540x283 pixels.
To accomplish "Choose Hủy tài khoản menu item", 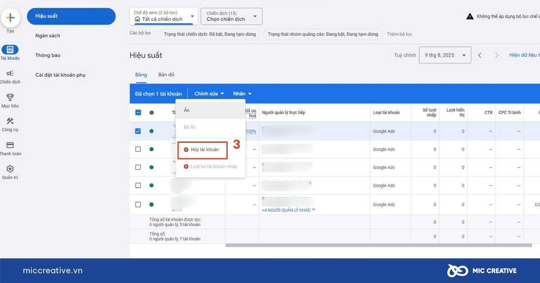I will click(202, 150).
